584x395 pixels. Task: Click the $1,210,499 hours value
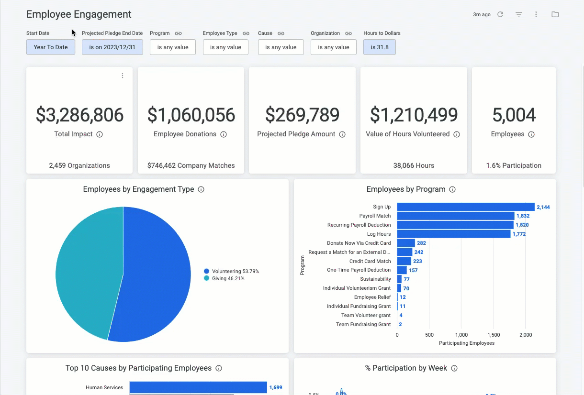414,115
